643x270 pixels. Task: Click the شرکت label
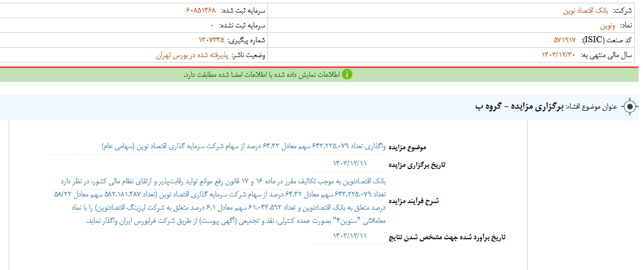pos(624,11)
